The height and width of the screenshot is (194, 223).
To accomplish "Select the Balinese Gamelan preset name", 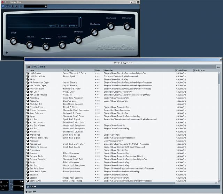I will [38, 159].
